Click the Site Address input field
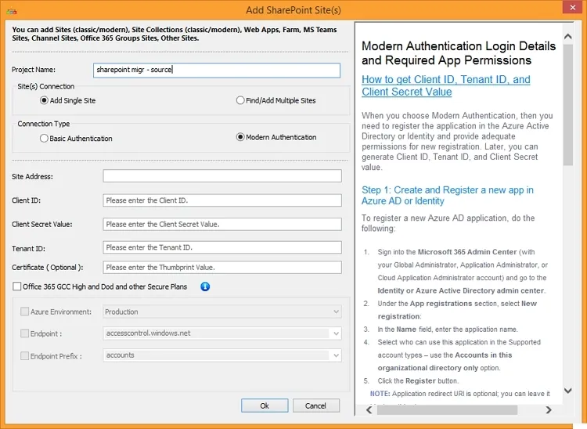587x429 pixels. 222,176
